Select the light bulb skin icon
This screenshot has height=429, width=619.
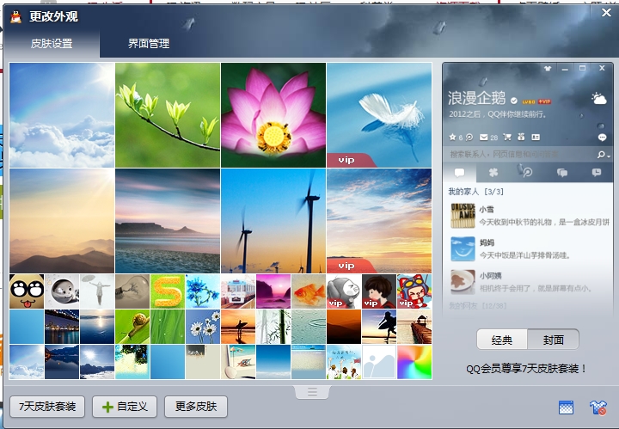[132, 291]
